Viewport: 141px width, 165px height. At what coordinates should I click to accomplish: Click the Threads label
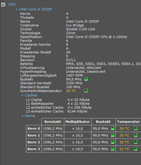pos(27,18)
